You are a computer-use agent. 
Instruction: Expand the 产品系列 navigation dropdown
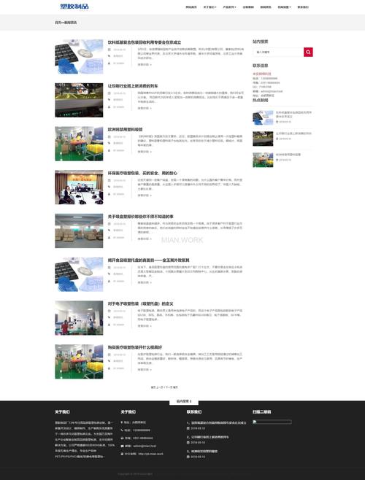click(x=229, y=7)
